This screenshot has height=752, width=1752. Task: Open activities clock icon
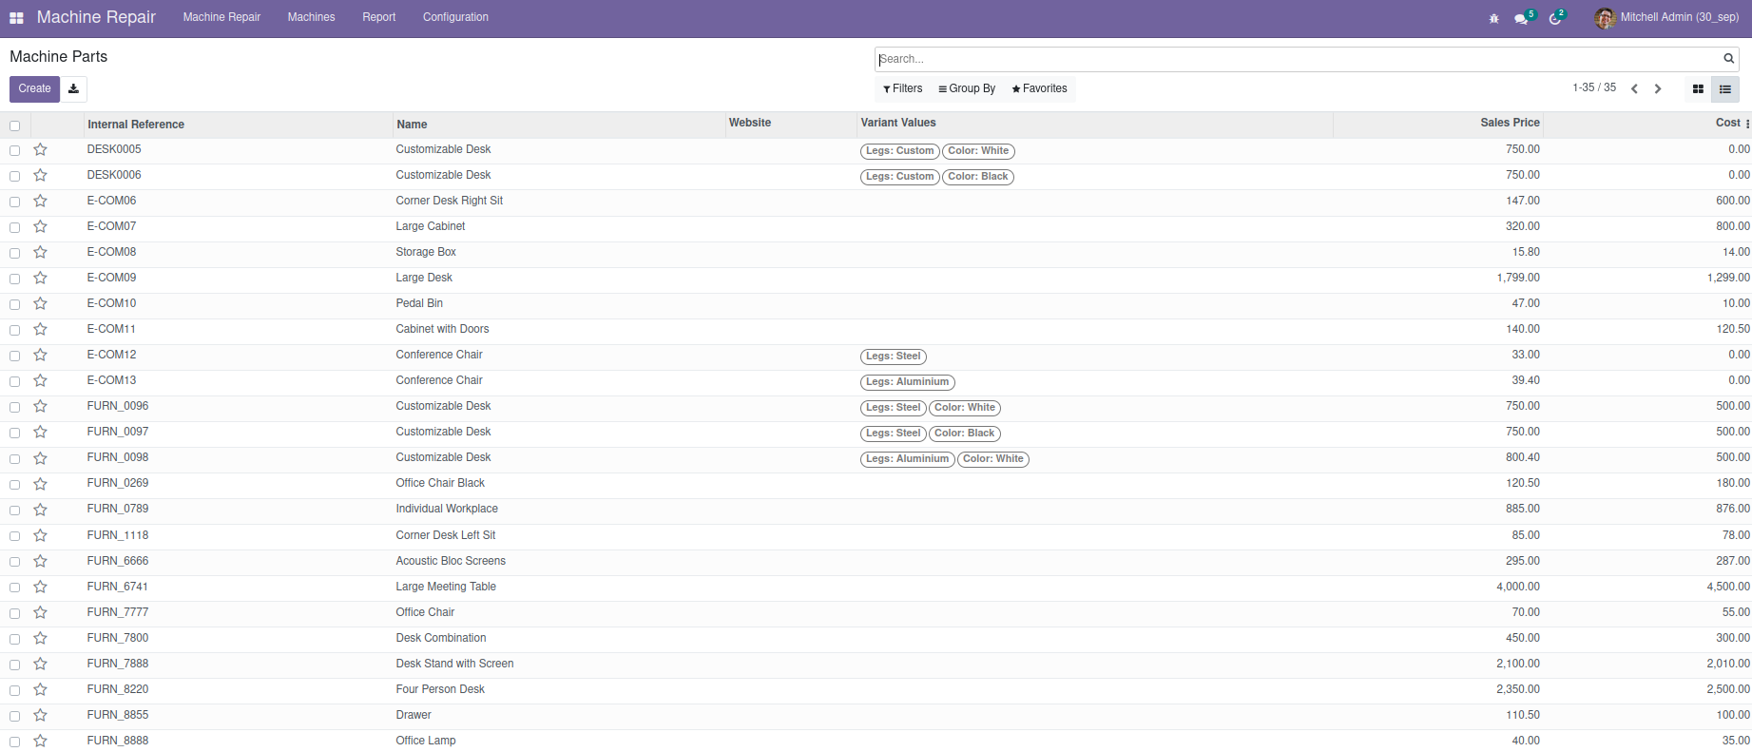(x=1555, y=18)
